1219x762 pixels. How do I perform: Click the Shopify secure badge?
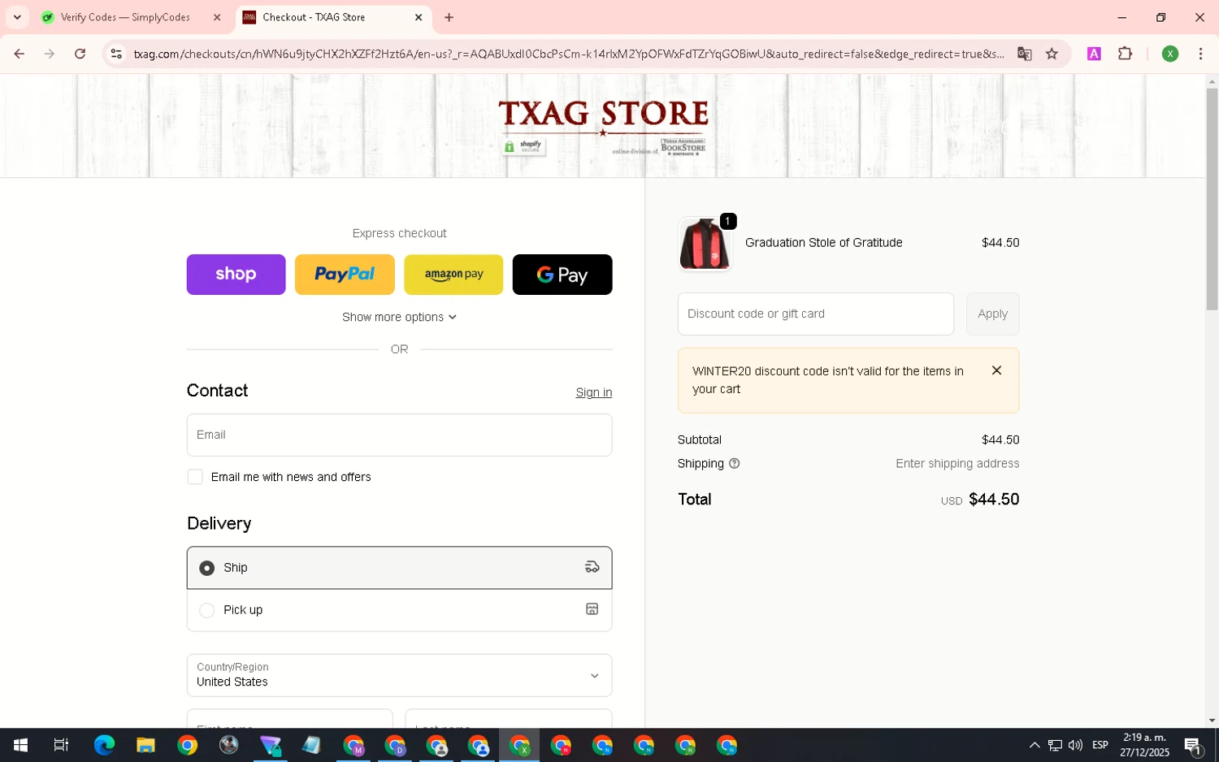click(x=523, y=147)
